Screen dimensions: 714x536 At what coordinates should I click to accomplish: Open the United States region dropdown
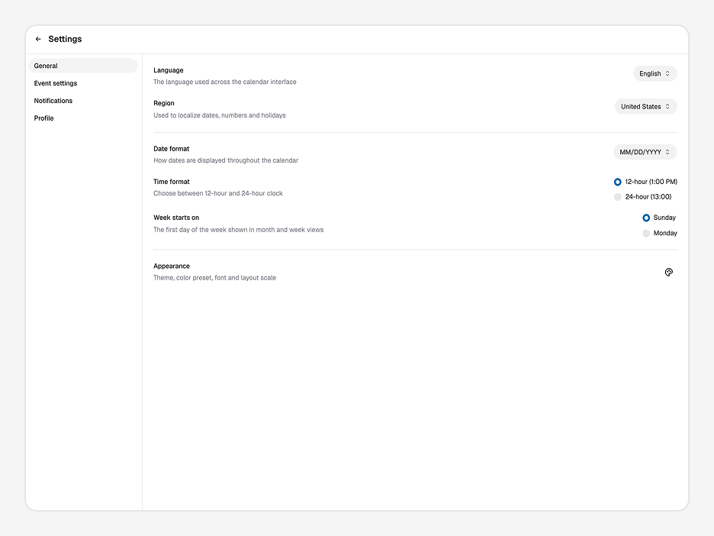pos(645,107)
